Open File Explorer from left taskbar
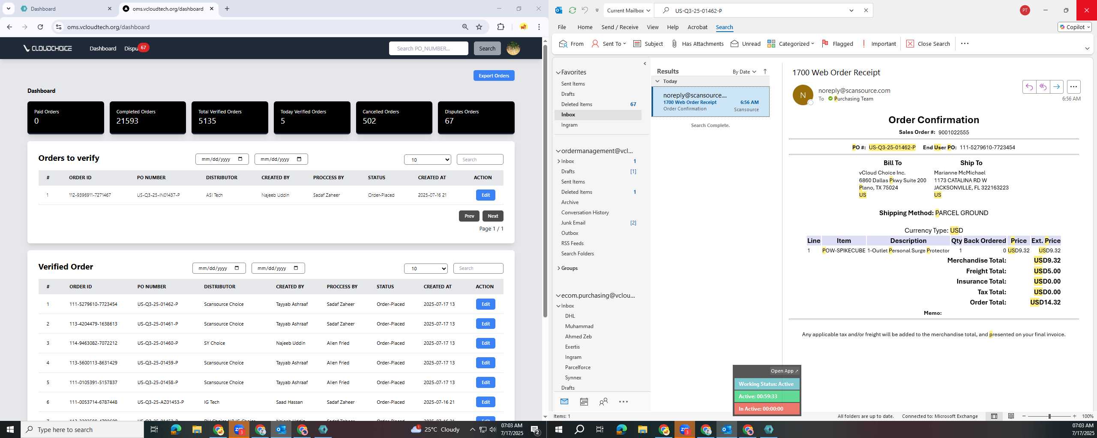 tap(197, 429)
